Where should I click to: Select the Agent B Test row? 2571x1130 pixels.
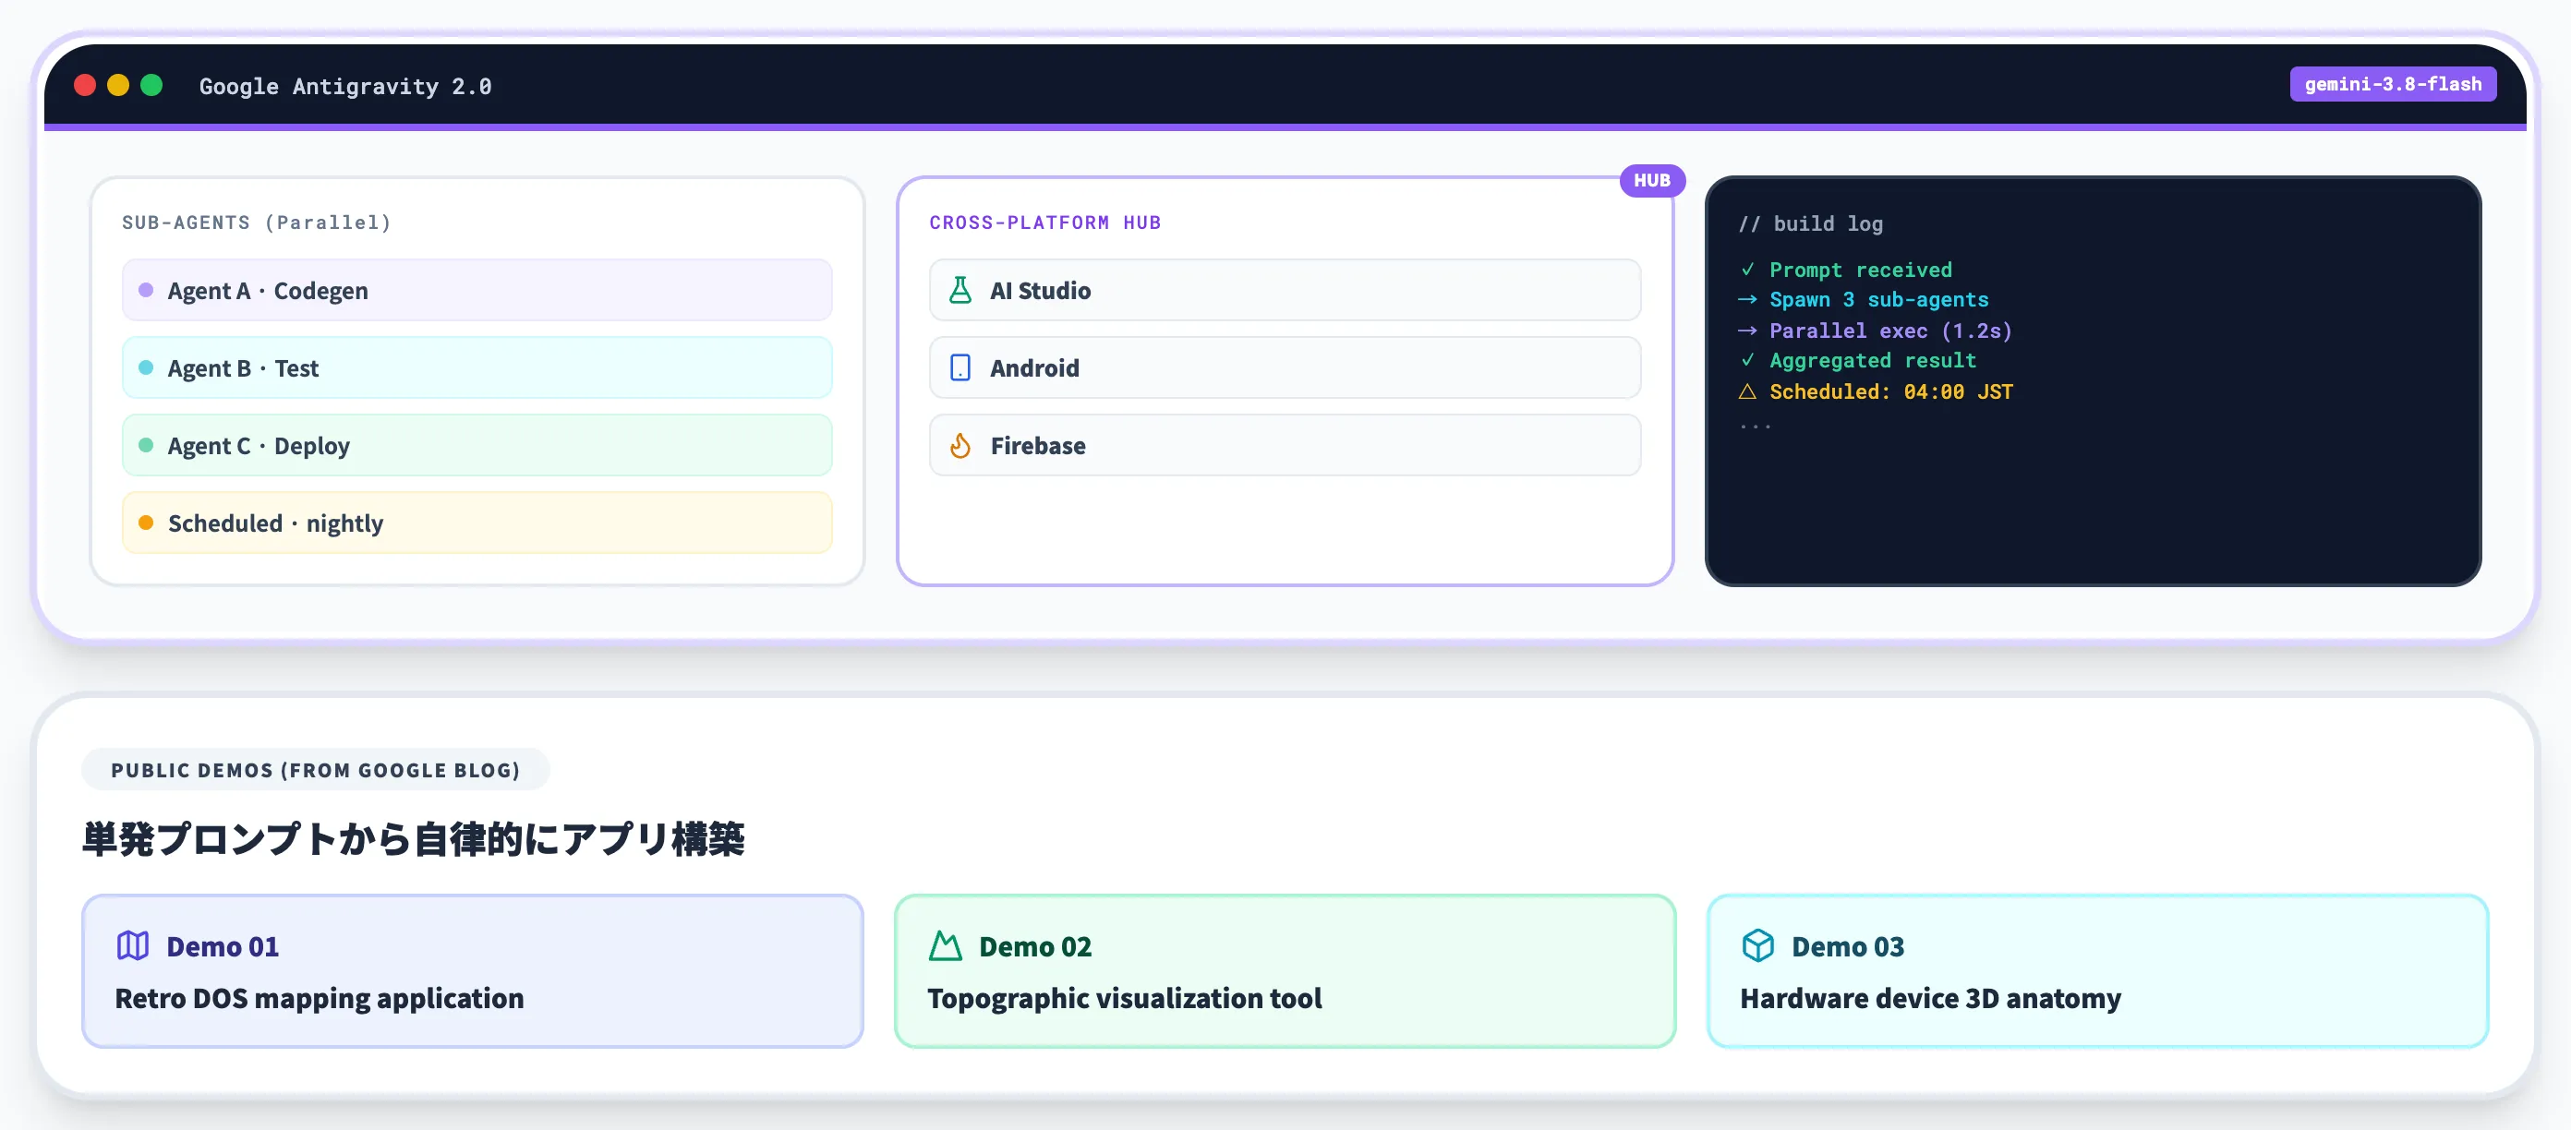[477, 368]
